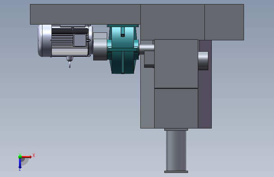
Task: Click the blue Z axis arrow of the triad
Action: 20,164
